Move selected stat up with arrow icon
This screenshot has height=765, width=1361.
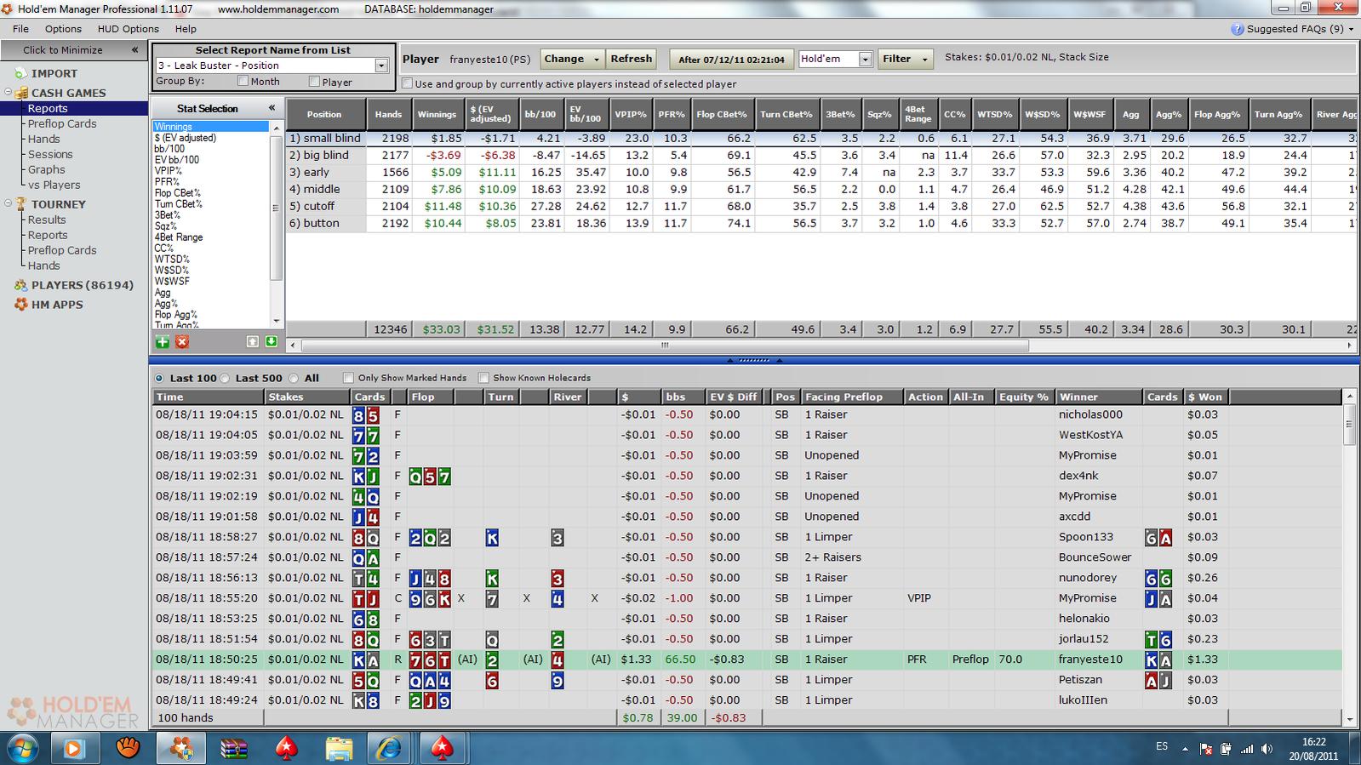click(x=253, y=341)
